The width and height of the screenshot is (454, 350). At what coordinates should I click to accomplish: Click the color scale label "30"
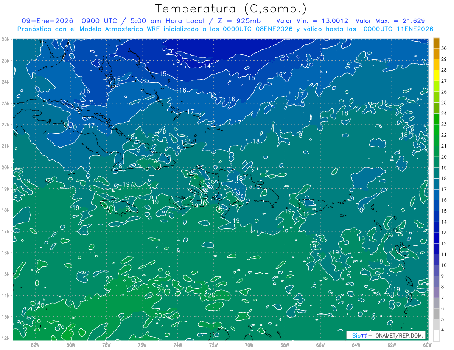click(444, 48)
